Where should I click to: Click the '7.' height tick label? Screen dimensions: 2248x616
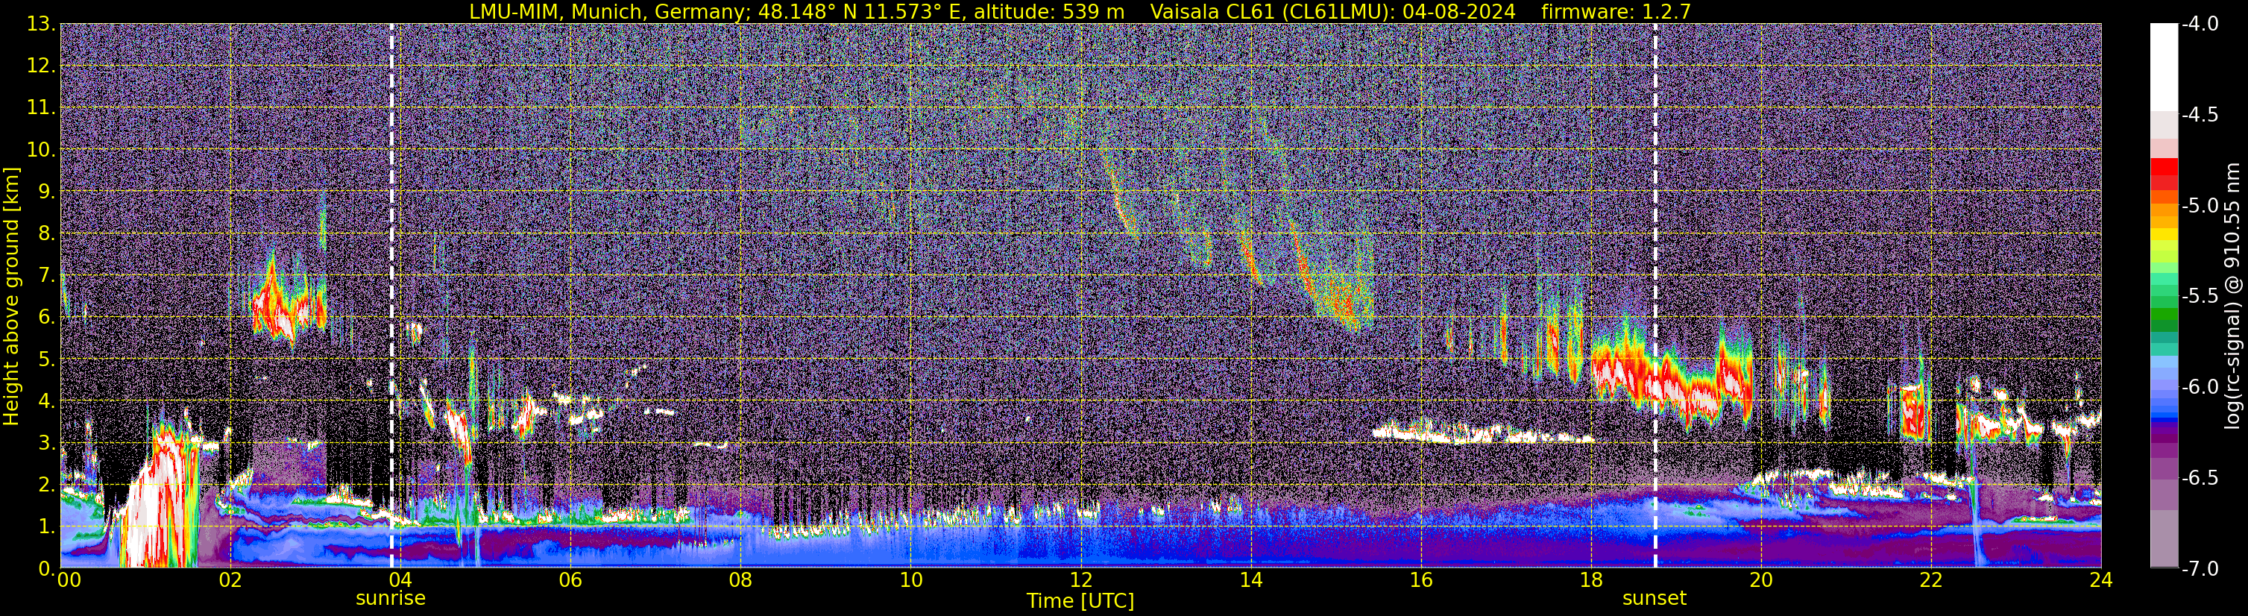click(x=46, y=276)
